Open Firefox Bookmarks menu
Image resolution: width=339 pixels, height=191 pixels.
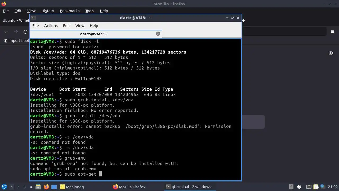(x=70, y=11)
